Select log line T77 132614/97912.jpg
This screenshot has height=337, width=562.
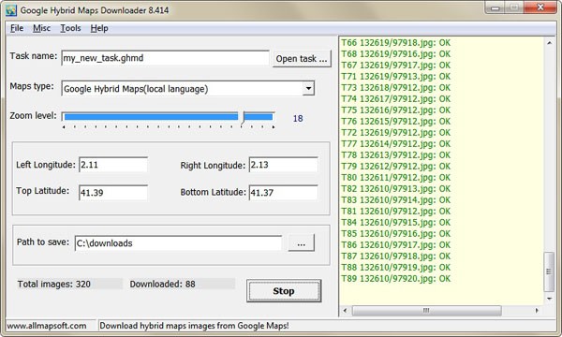(395, 143)
